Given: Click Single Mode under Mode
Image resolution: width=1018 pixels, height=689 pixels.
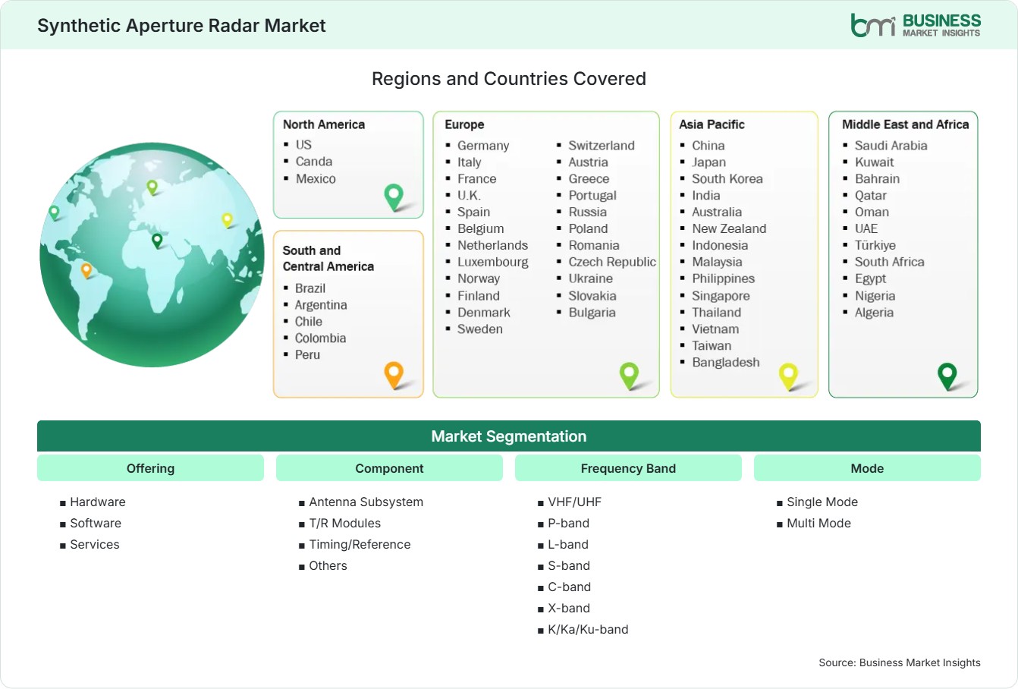Looking at the screenshot, I should (822, 502).
